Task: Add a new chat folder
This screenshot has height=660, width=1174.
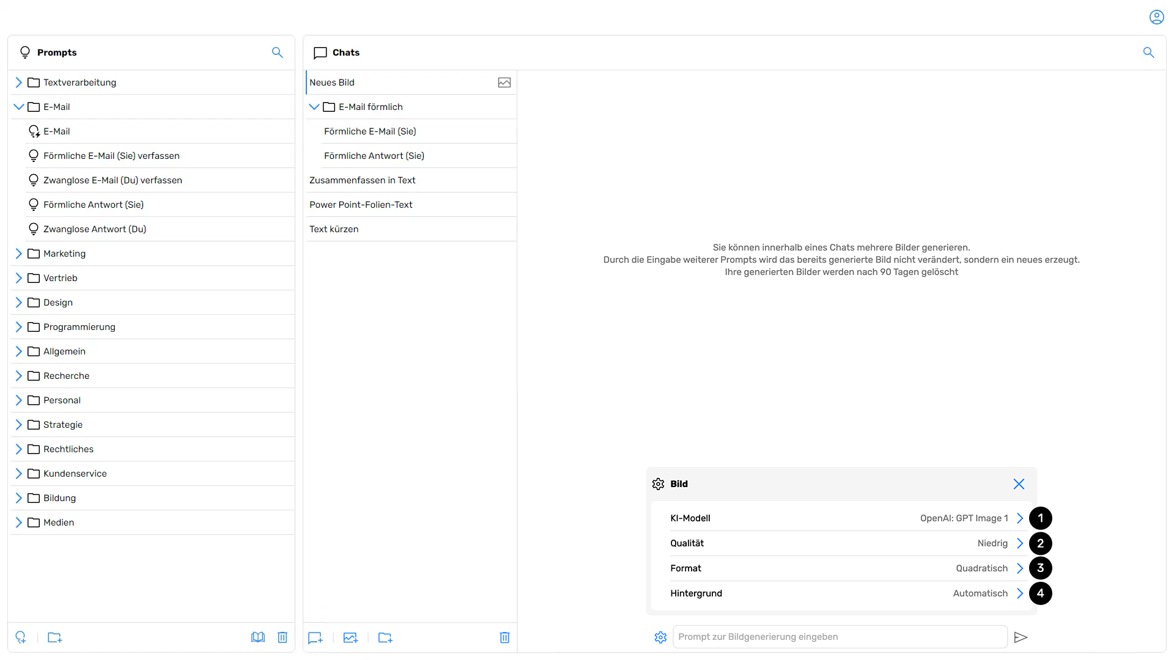Action: (x=385, y=637)
